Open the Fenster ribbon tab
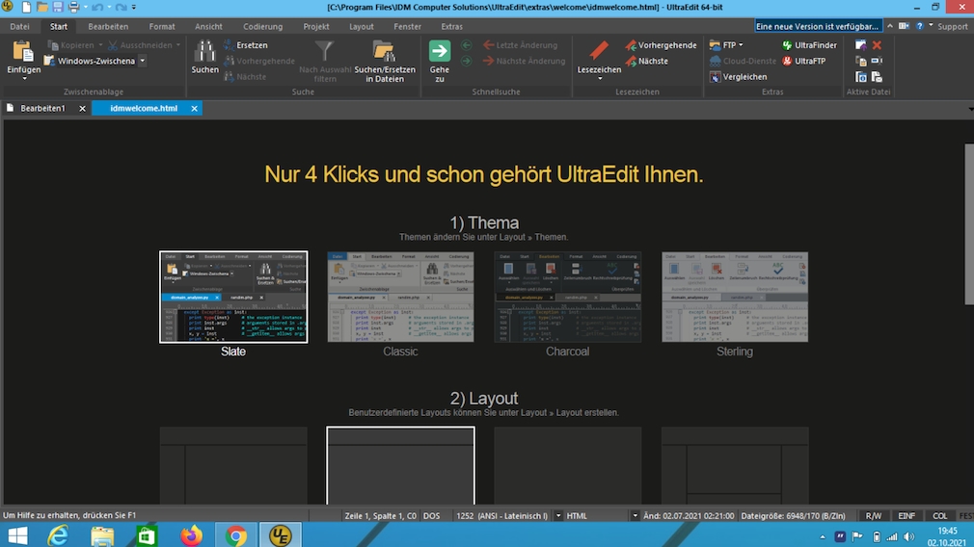 tap(408, 27)
